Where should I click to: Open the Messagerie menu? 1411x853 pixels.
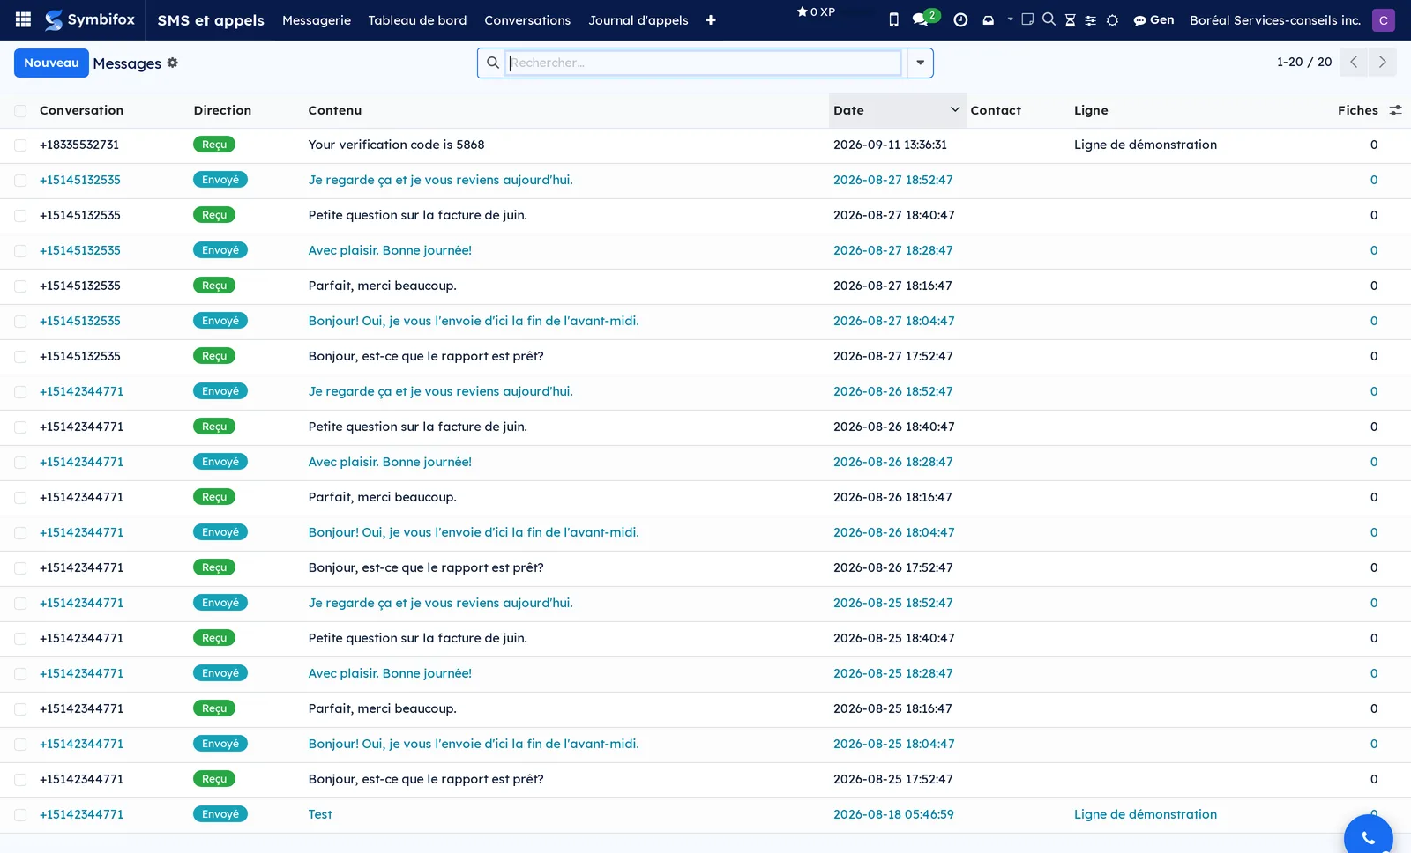(x=317, y=20)
